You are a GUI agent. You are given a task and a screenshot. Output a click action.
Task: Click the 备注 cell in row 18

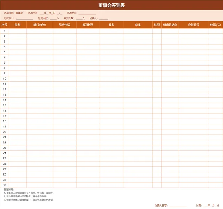click(x=138, y=121)
